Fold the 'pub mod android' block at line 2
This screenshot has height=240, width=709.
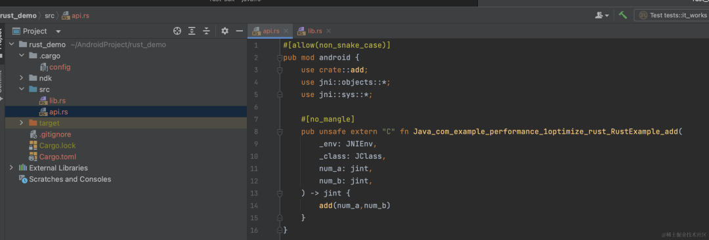coord(280,58)
